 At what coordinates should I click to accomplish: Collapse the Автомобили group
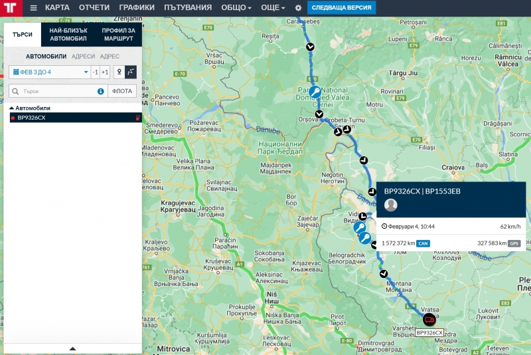coord(30,108)
